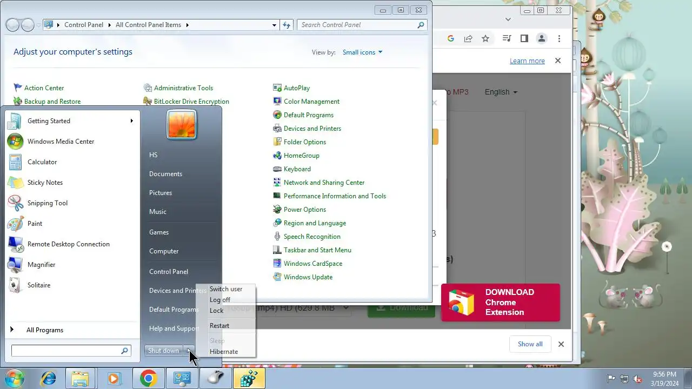Open Region and Language link

[315, 223]
